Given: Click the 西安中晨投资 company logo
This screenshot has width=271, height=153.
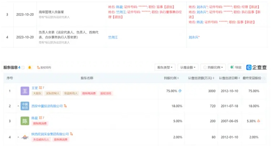Looking at the screenshot, I should coord(25,106).
